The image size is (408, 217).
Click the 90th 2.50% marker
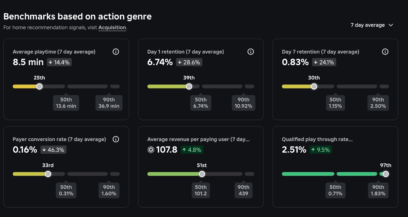378,103
